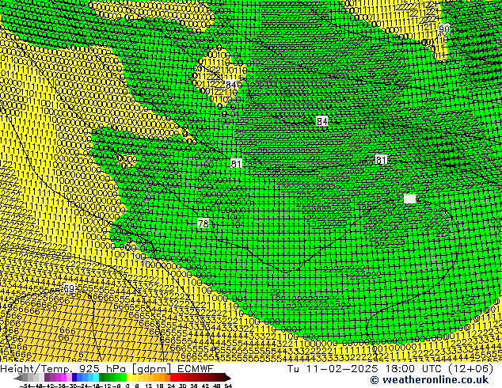
Task: Select the 69 contour height label
Action: (69, 288)
